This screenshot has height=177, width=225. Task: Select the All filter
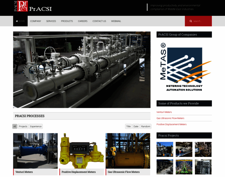(15, 126)
